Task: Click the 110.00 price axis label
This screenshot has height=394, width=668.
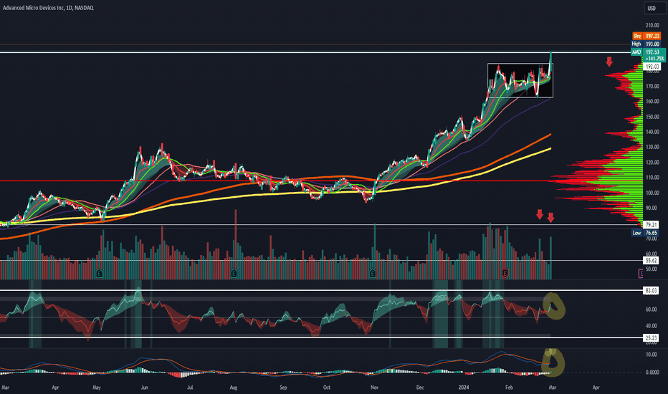Action: pos(652,178)
